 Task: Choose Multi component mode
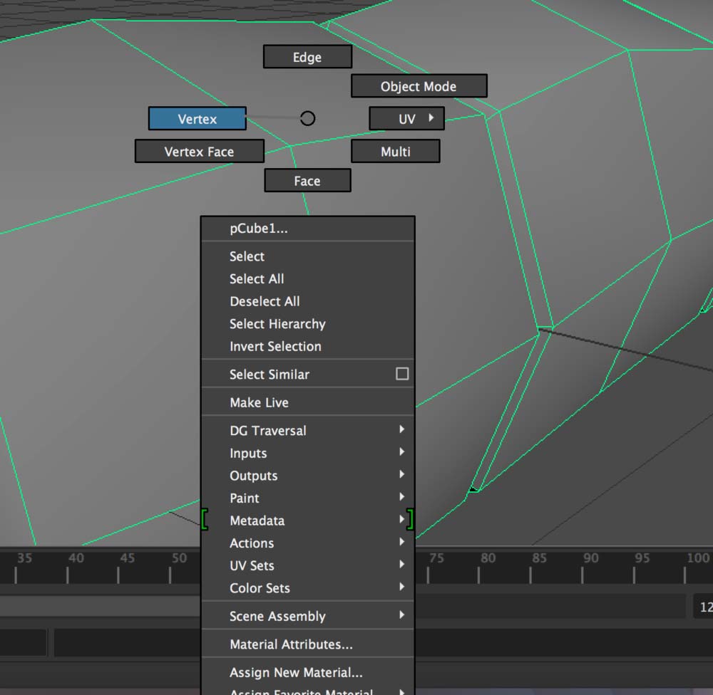pos(396,151)
